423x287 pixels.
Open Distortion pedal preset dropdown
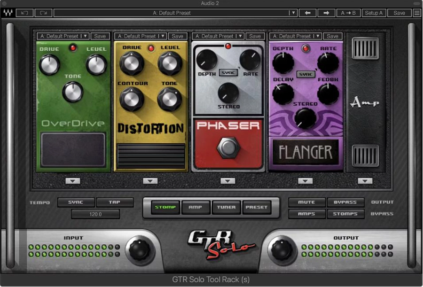141,36
